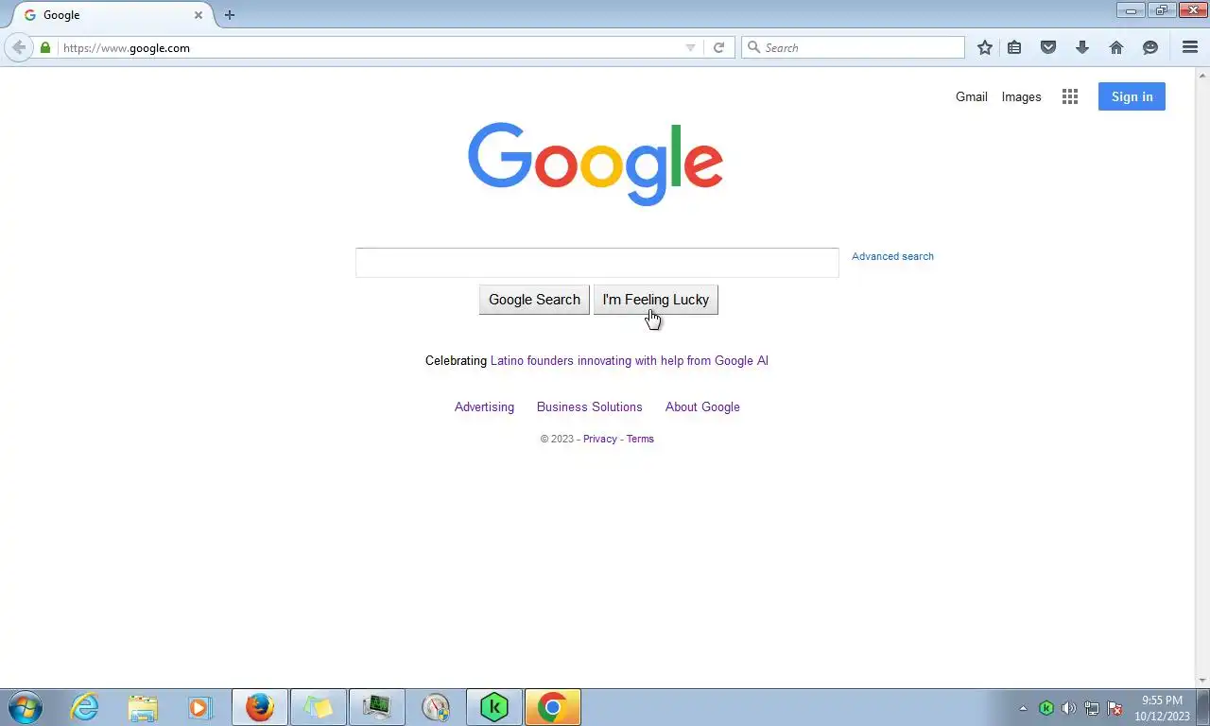
Task: Open the Business Solutions link
Action: pos(589,406)
